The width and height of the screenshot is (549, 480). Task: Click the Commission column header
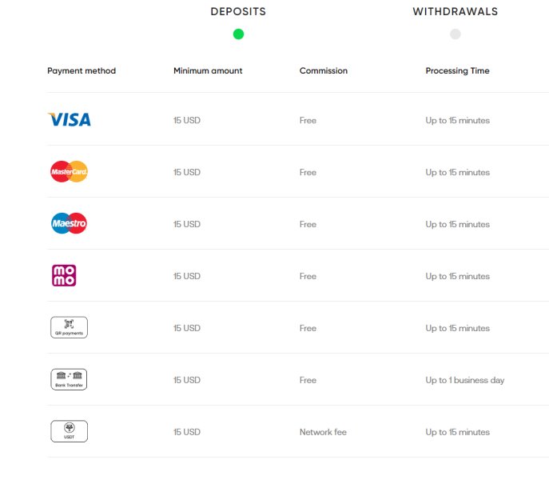click(x=324, y=71)
